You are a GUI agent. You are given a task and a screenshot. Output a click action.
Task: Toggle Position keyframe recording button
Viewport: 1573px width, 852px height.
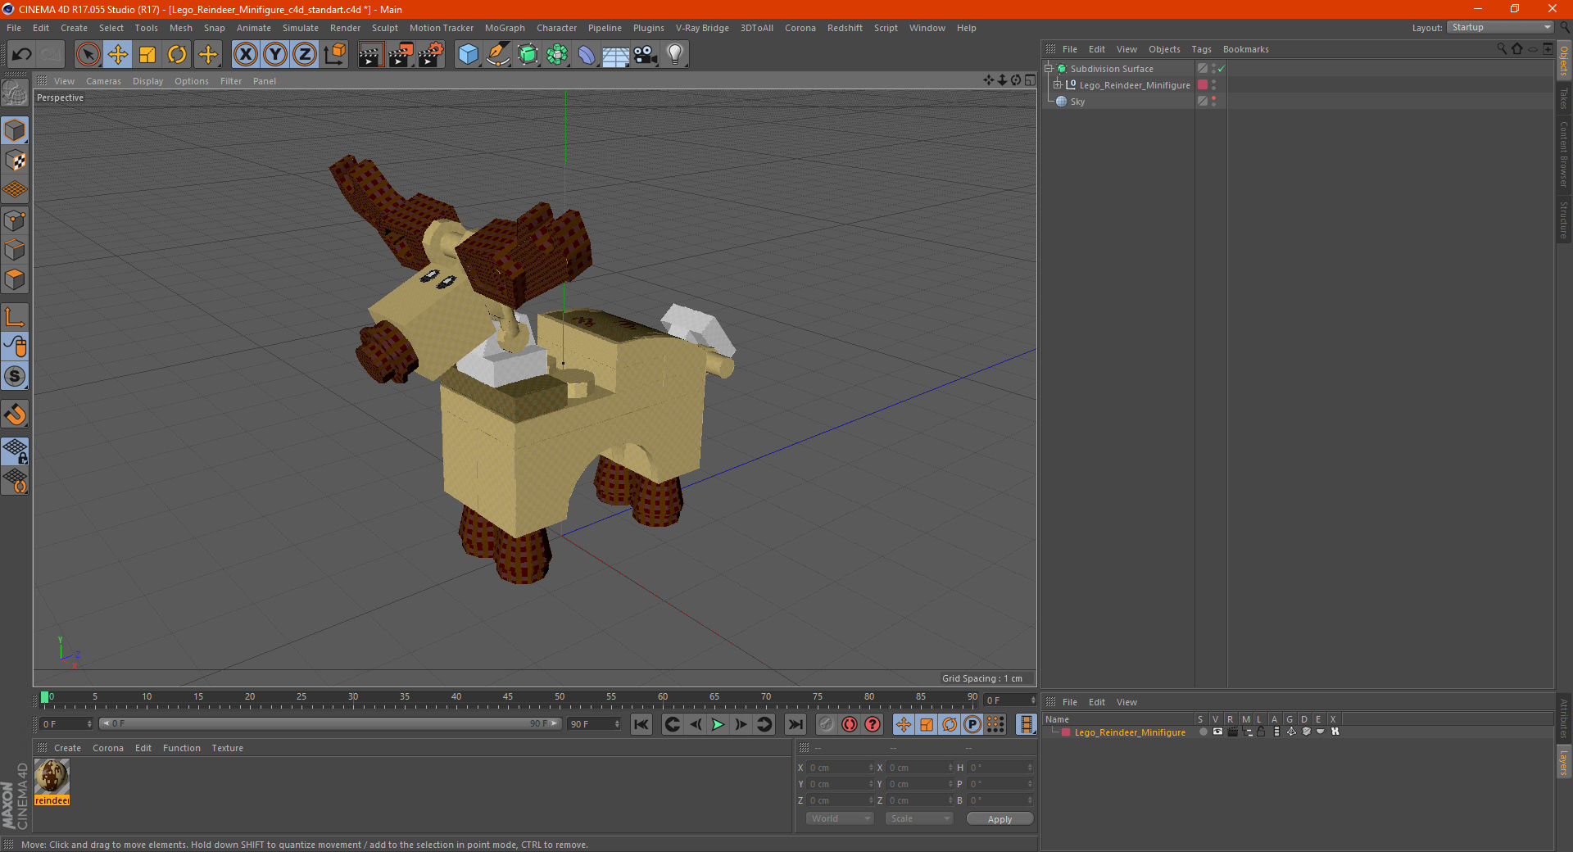coord(903,724)
